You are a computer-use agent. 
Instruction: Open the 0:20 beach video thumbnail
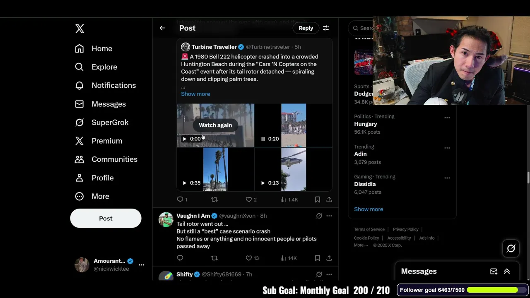294,125
